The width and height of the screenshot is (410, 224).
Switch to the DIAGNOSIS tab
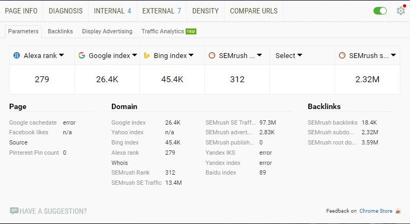pyautogui.click(x=66, y=11)
